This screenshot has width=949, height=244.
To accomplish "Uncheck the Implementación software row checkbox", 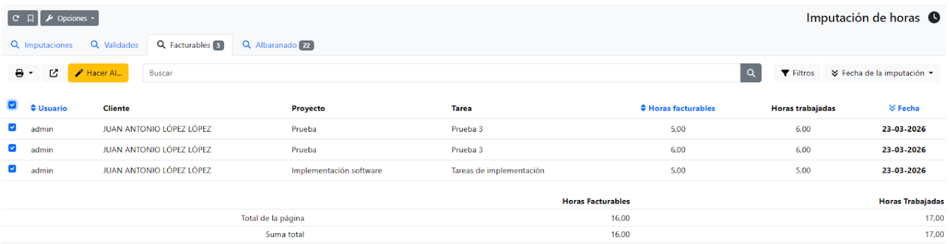I will pos(12,169).
